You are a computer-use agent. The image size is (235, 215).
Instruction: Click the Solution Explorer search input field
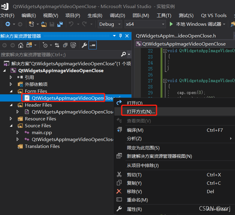pos(60,54)
